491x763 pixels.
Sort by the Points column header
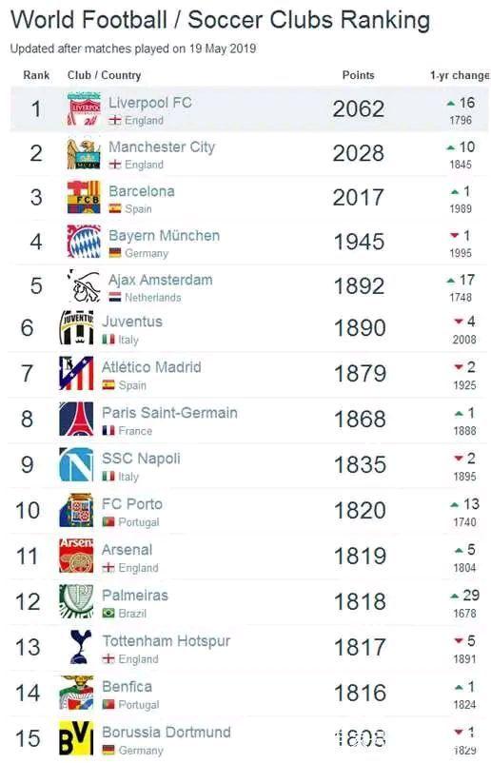click(358, 75)
